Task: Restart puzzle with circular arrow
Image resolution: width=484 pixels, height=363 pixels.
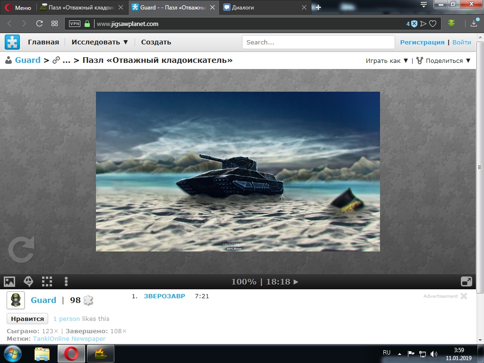Action: tap(21, 250)
